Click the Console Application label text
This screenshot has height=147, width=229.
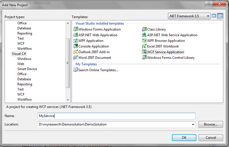pyautogui.click(x=94, y=46)
